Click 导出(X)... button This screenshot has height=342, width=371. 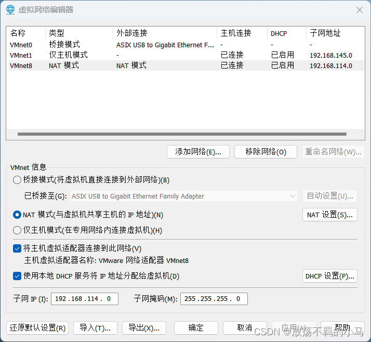(144, 328)
